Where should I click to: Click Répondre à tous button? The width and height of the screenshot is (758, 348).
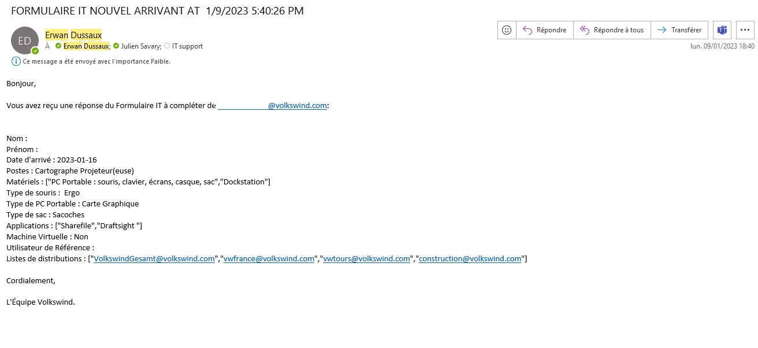click(612, 30)
